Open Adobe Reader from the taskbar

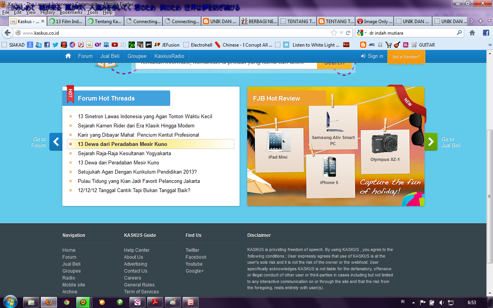(x=155, y=302)
